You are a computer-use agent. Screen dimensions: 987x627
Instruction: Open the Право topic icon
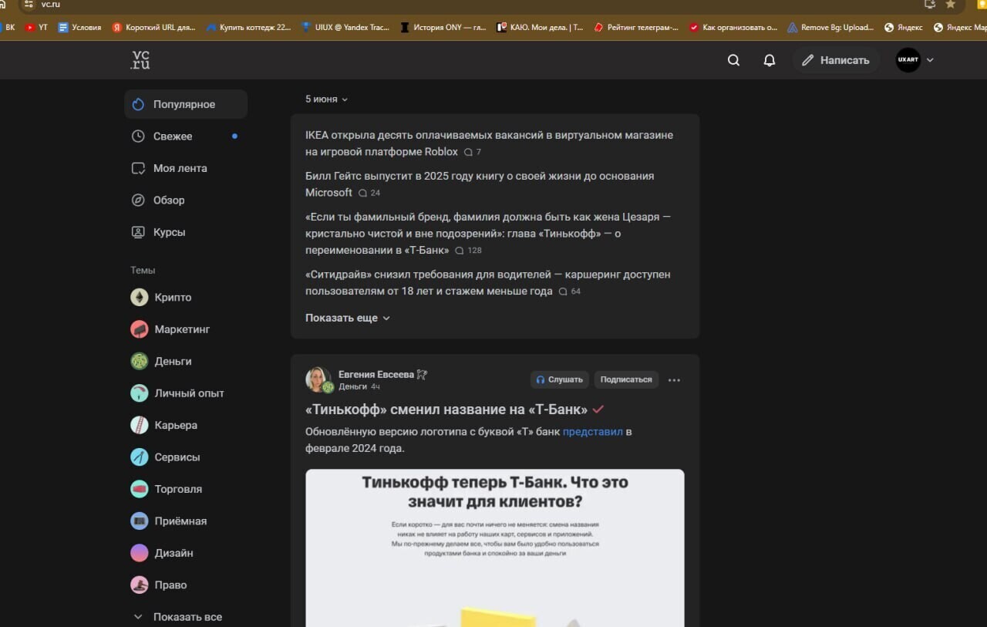[x=139, y=585]
